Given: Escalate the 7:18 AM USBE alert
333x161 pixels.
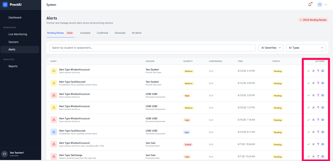Looking at the screenshot, I should coord(318,120).
